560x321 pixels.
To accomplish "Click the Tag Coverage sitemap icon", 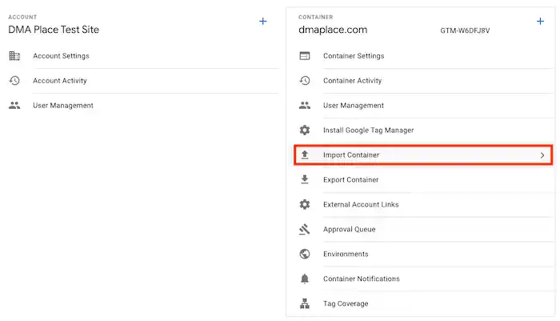I will pos(304,304).
